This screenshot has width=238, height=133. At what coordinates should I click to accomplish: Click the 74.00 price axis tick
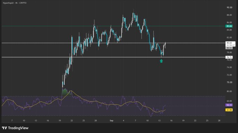pos(229,67)
